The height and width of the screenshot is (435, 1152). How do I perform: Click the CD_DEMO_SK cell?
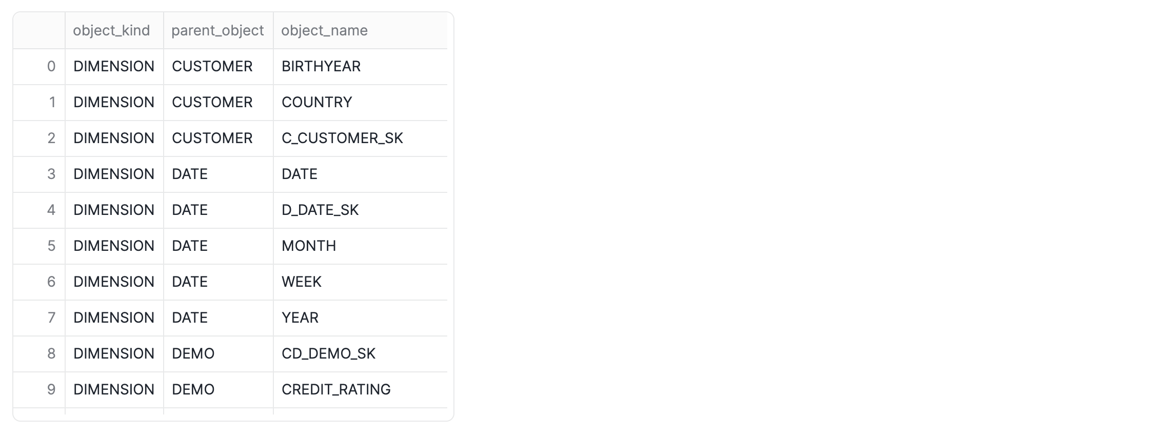[360, 354]
